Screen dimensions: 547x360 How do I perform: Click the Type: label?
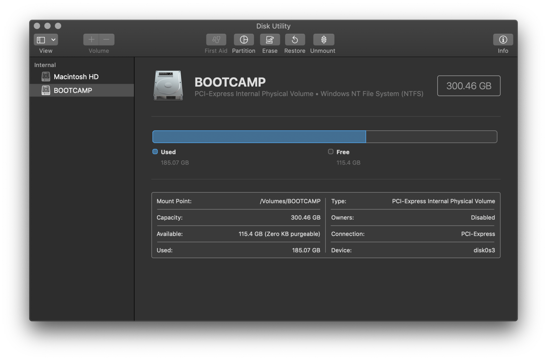pyautogui.click(x=339, y=201)
